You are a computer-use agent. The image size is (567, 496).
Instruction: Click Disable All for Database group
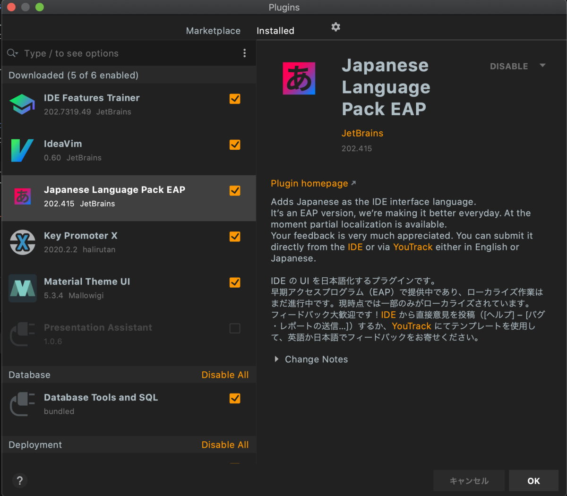pyautogui.click(x=225, y=375)
